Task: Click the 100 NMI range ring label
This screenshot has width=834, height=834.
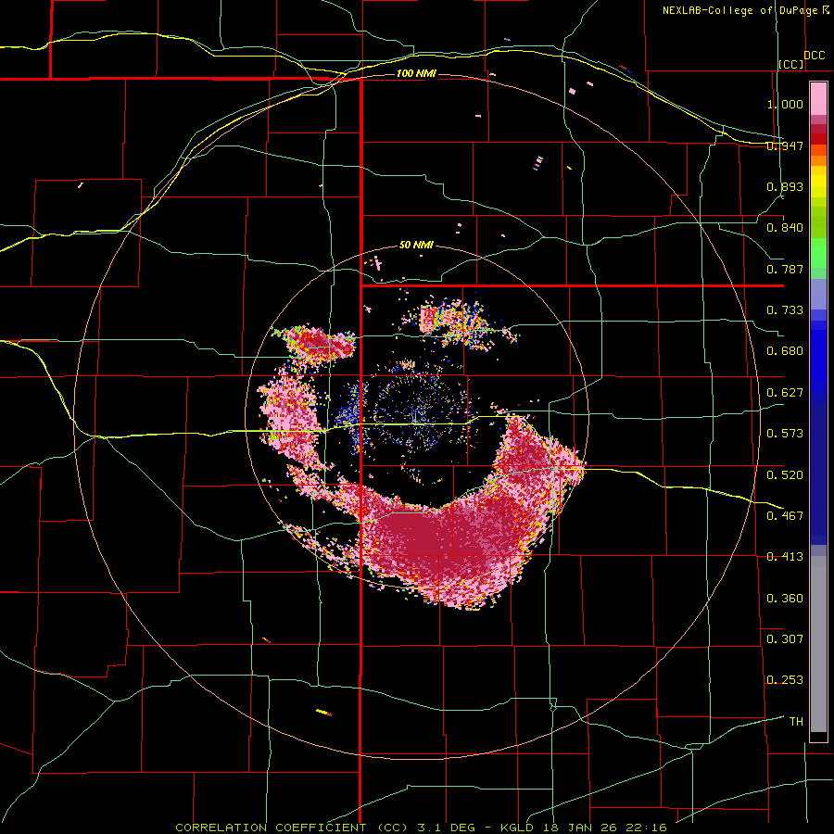Action: tap(416, 73)
